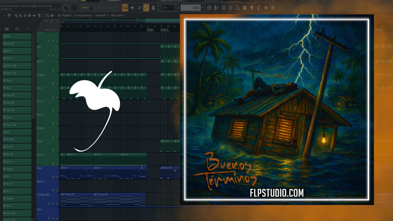Select the Slice tool

click(39, 15)
